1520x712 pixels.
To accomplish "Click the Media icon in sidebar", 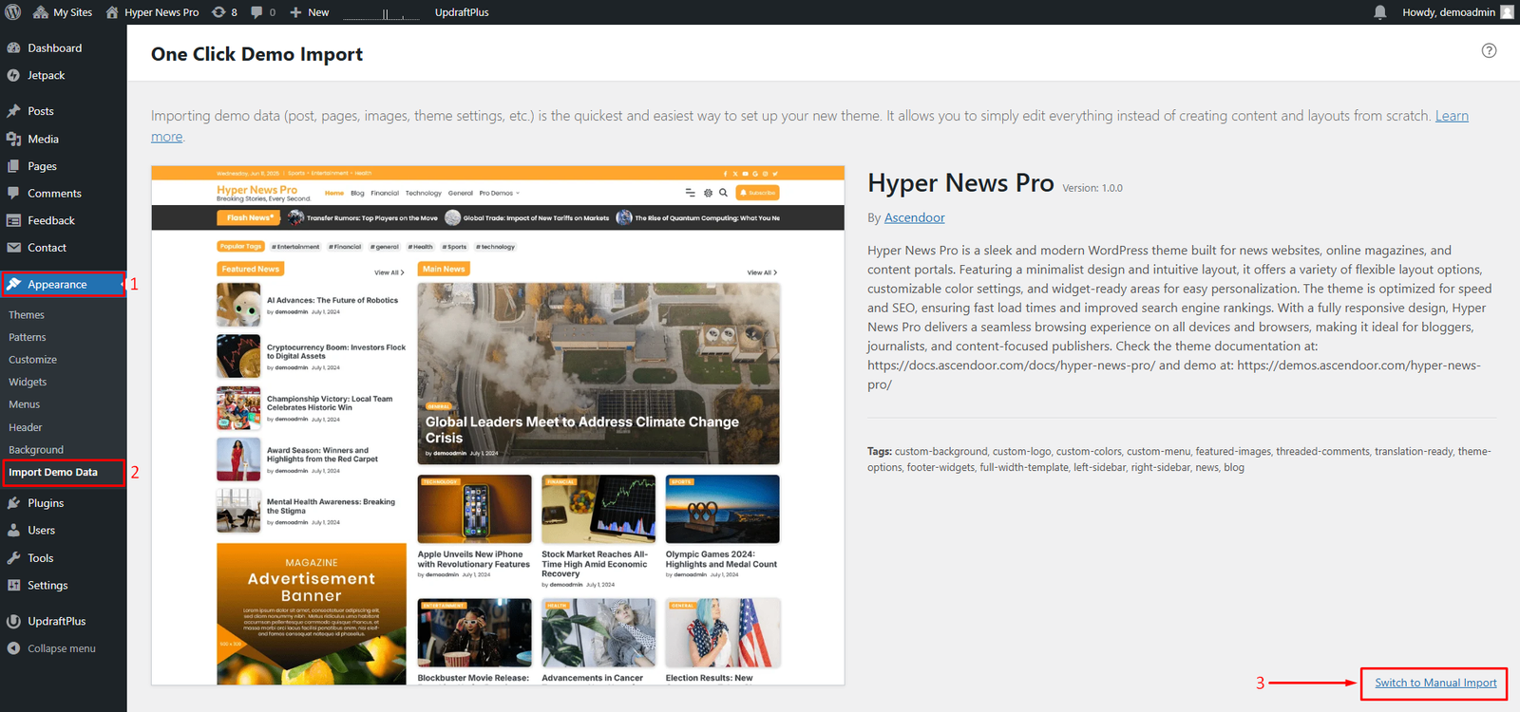I will click(x=13, y=139).
